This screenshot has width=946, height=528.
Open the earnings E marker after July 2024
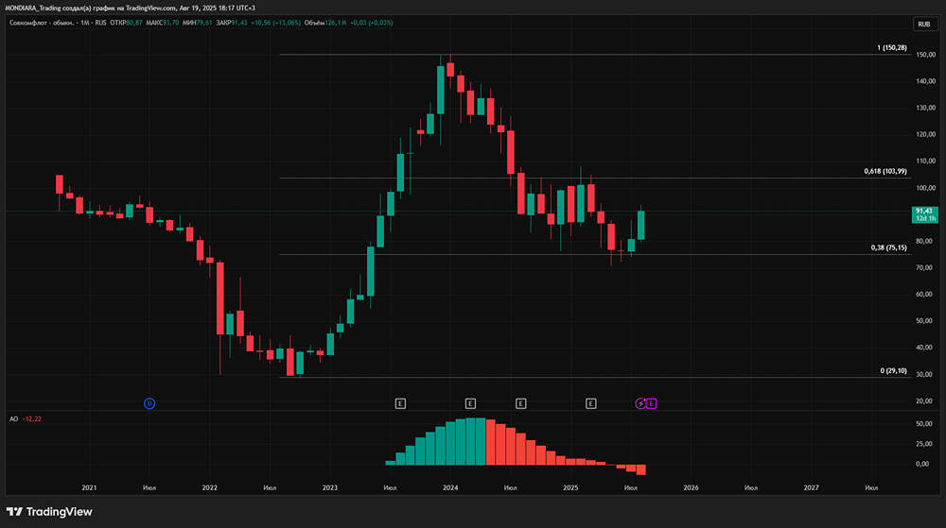520,403
